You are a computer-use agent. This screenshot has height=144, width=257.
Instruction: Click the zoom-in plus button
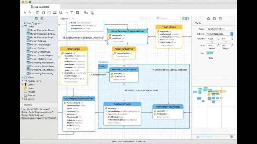coord(231,137)
